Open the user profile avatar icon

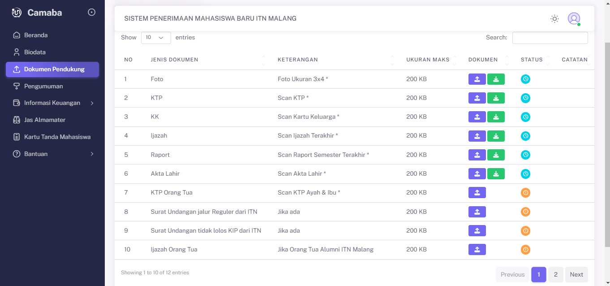click(x=574, y=18)
